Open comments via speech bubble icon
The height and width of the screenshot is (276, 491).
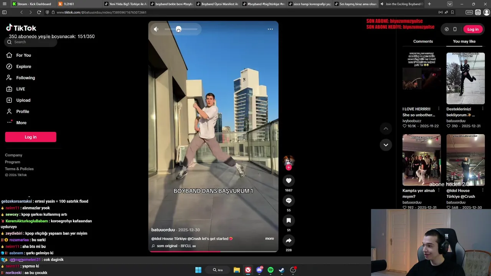pos(288,200)
